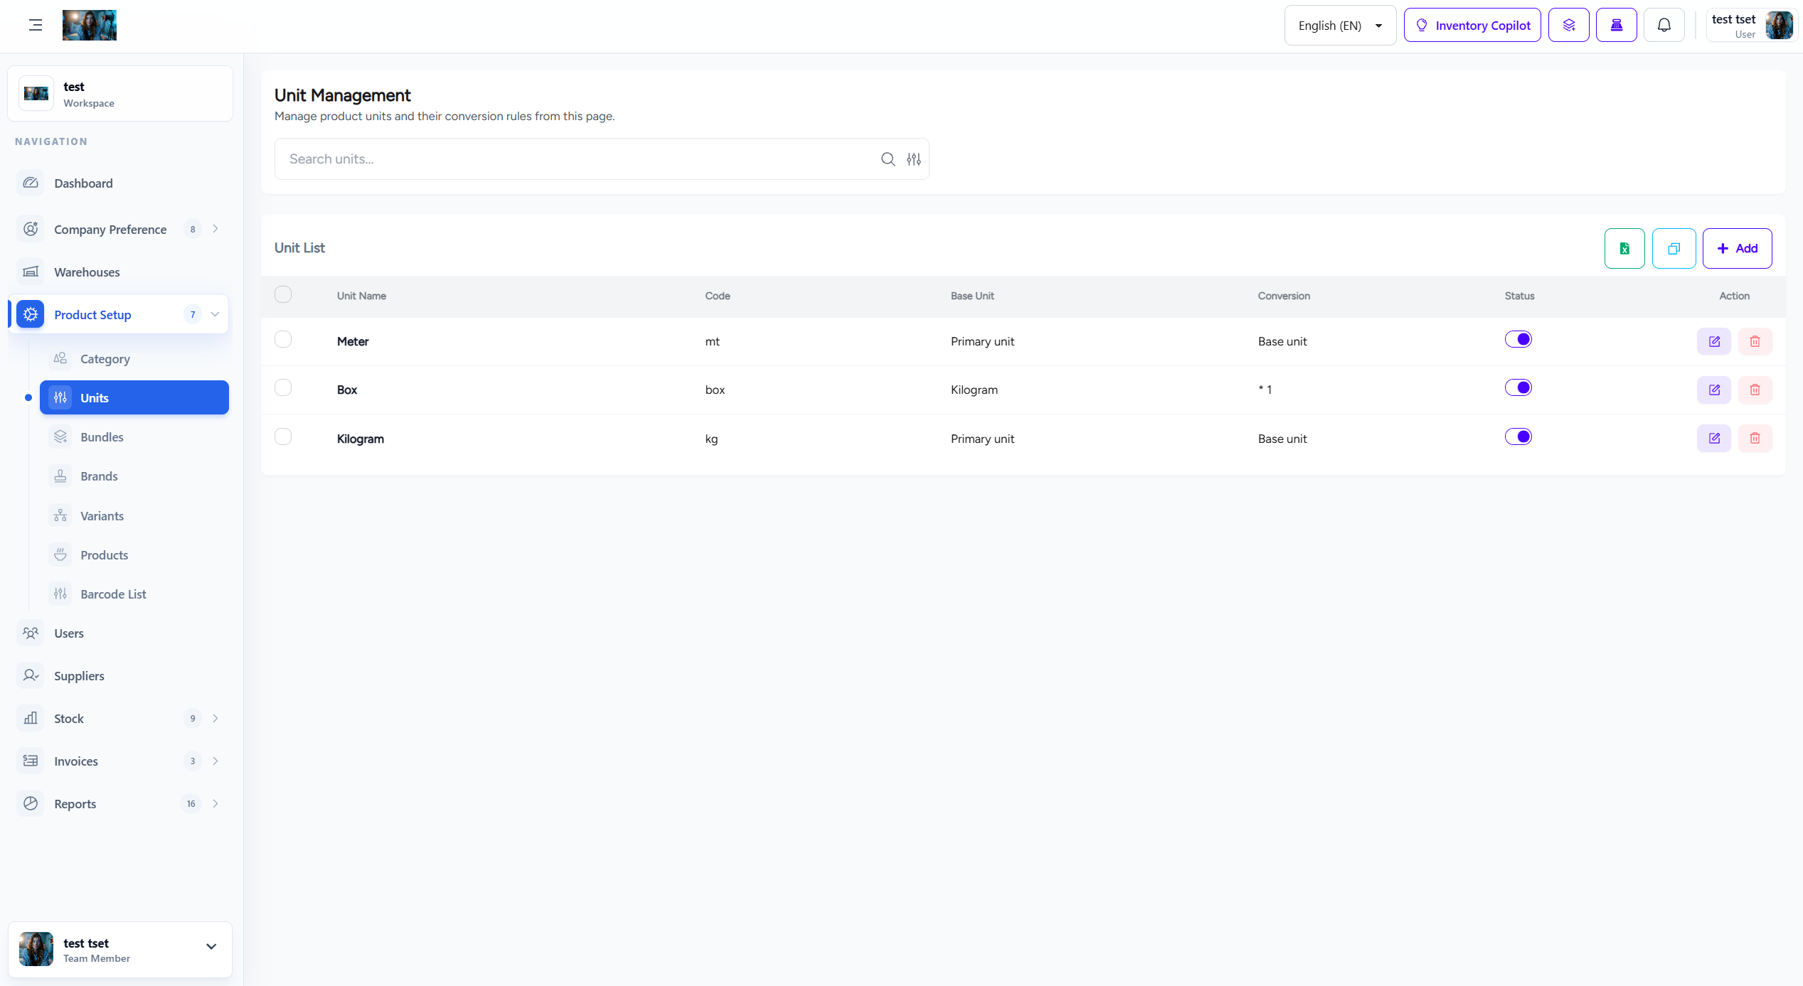Open Inventory Copilot
This screenshot has height=986, width=1803.
point(1472,26)
